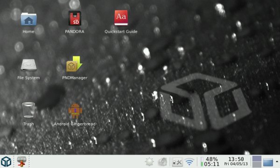Viewport: 280px width, 168px height.
Task: Click the red launcher icon in the panel
Action: (21, 161)
